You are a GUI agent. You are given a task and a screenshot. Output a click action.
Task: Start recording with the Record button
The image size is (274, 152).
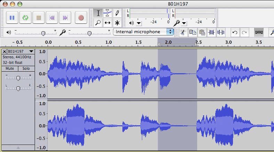point(81,18)
